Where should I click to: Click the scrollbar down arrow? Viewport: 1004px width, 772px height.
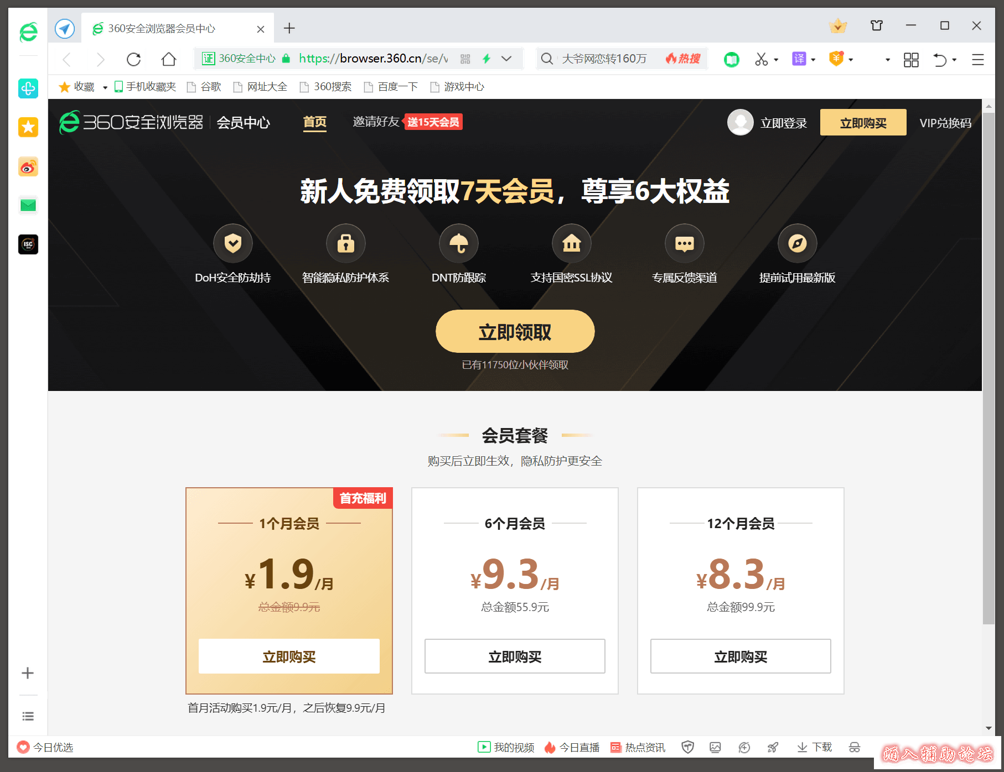pos(989,728)
